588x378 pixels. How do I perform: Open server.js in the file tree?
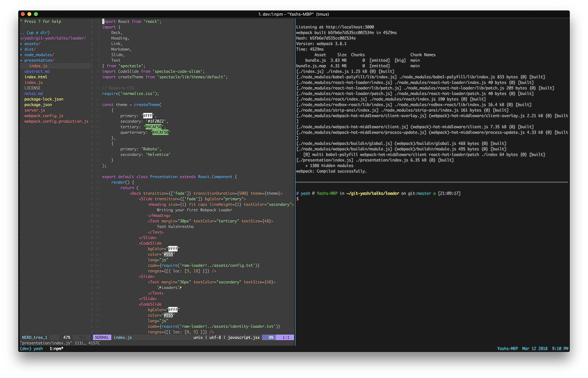pyautogui.click(x=34, y=110)
